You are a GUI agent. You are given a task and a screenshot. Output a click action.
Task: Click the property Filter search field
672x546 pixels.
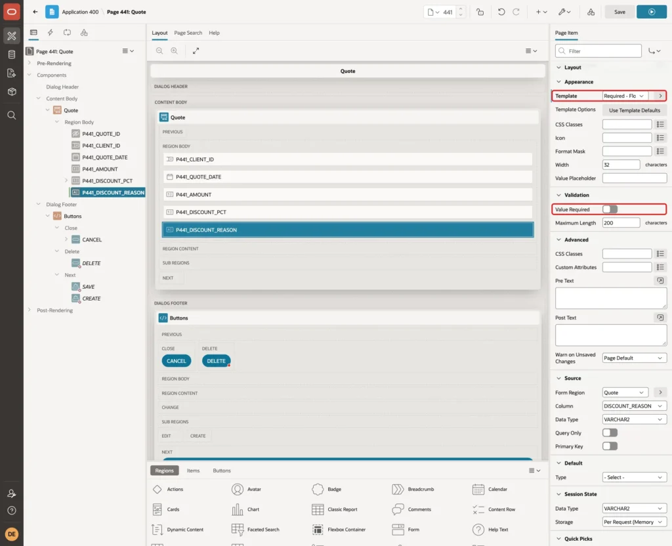[x=598, y=51]
